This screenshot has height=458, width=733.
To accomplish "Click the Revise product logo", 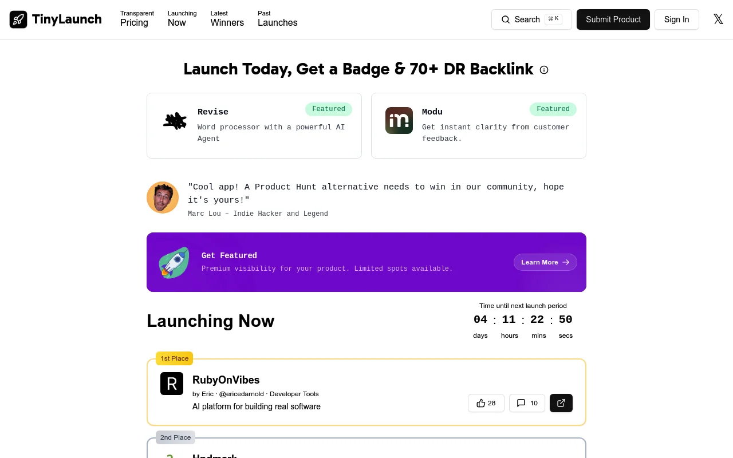I will pyautogui.click(x=175, y=120).
